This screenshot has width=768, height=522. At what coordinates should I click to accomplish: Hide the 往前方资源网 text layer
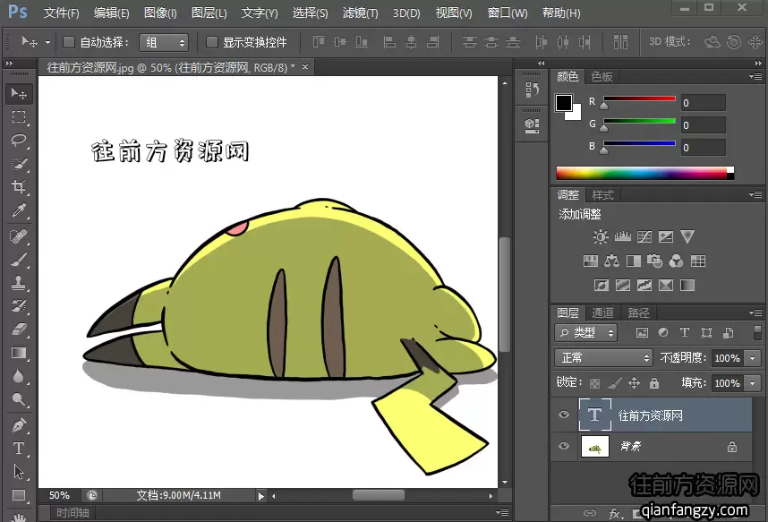coord(564,415)
